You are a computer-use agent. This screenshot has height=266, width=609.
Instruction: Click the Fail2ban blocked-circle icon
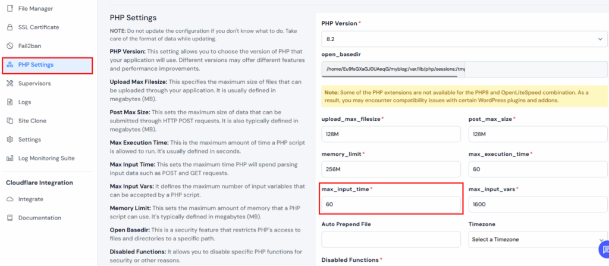click(x=10, y=46)
